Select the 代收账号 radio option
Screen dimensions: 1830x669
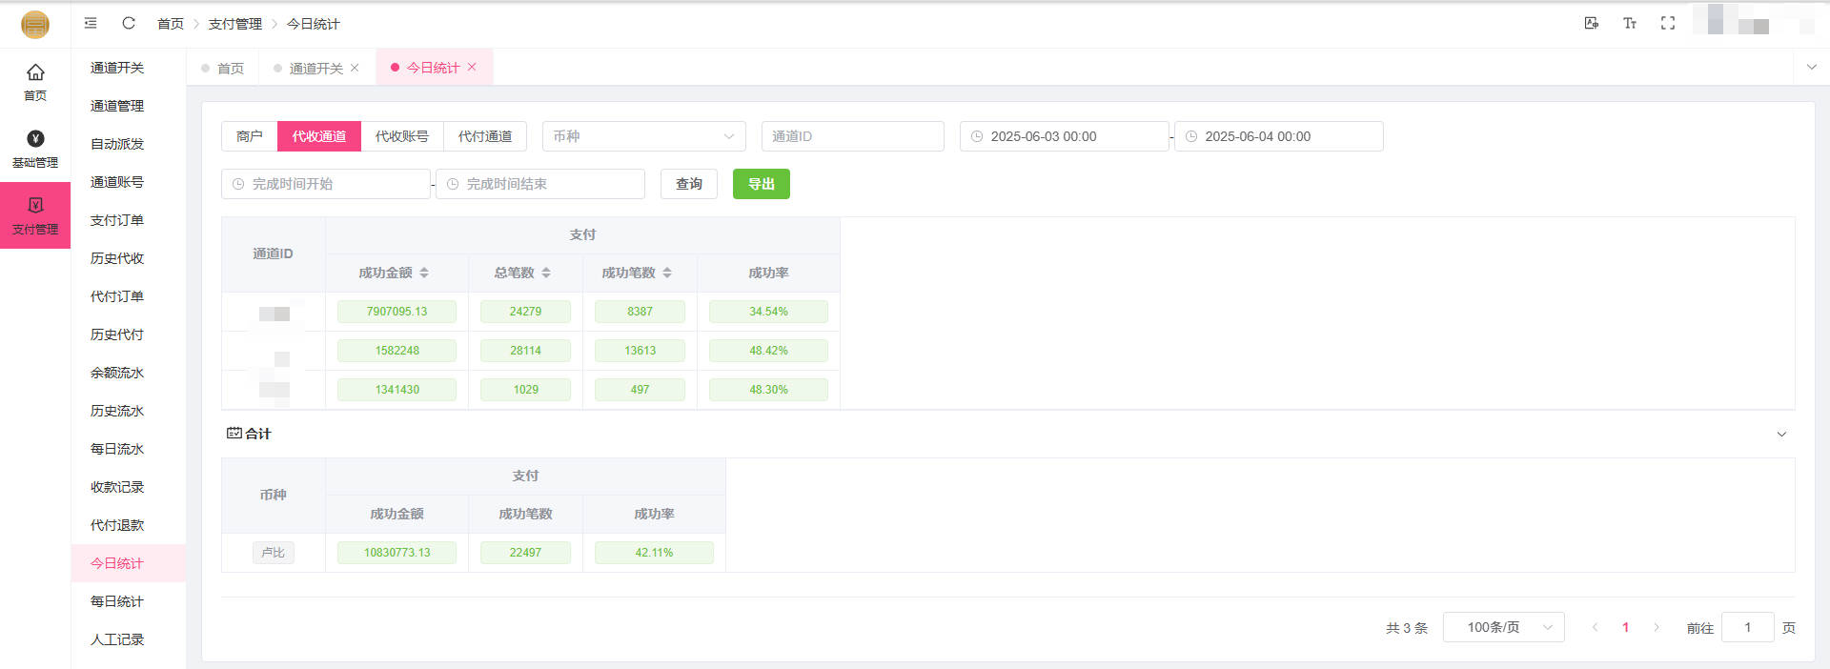(401, 136)
